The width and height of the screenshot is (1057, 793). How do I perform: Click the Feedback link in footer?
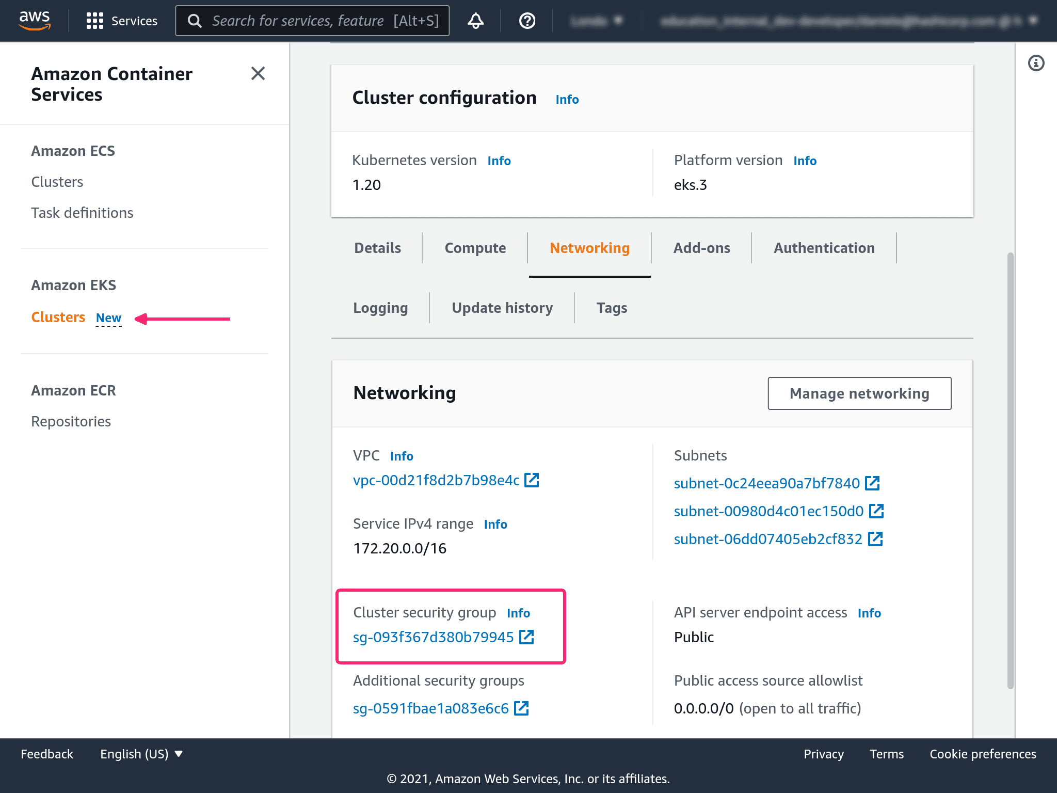[x=47, y=754]
